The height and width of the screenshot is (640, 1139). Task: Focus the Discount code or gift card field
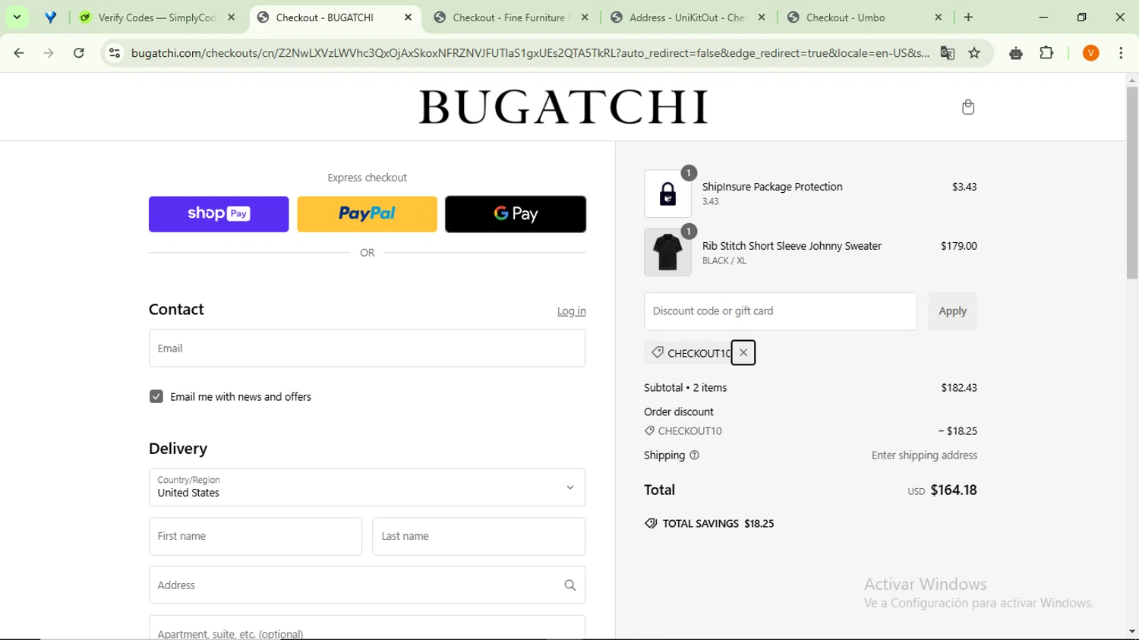pyautogui.click(x=781, y=311)
